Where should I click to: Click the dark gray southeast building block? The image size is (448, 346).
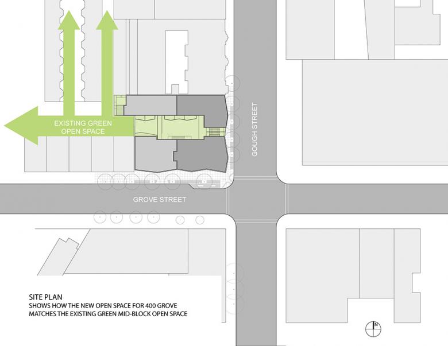click(200, 155)
